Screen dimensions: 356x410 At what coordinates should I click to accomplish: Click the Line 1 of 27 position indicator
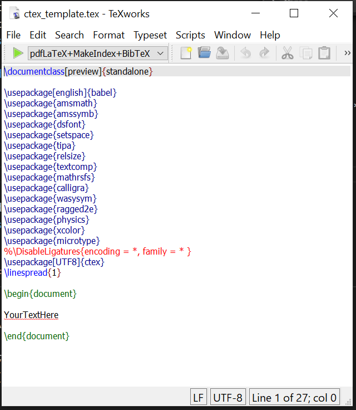click(x=294, y=398)
